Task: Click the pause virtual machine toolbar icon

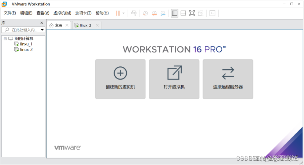Action: [118, 13]
